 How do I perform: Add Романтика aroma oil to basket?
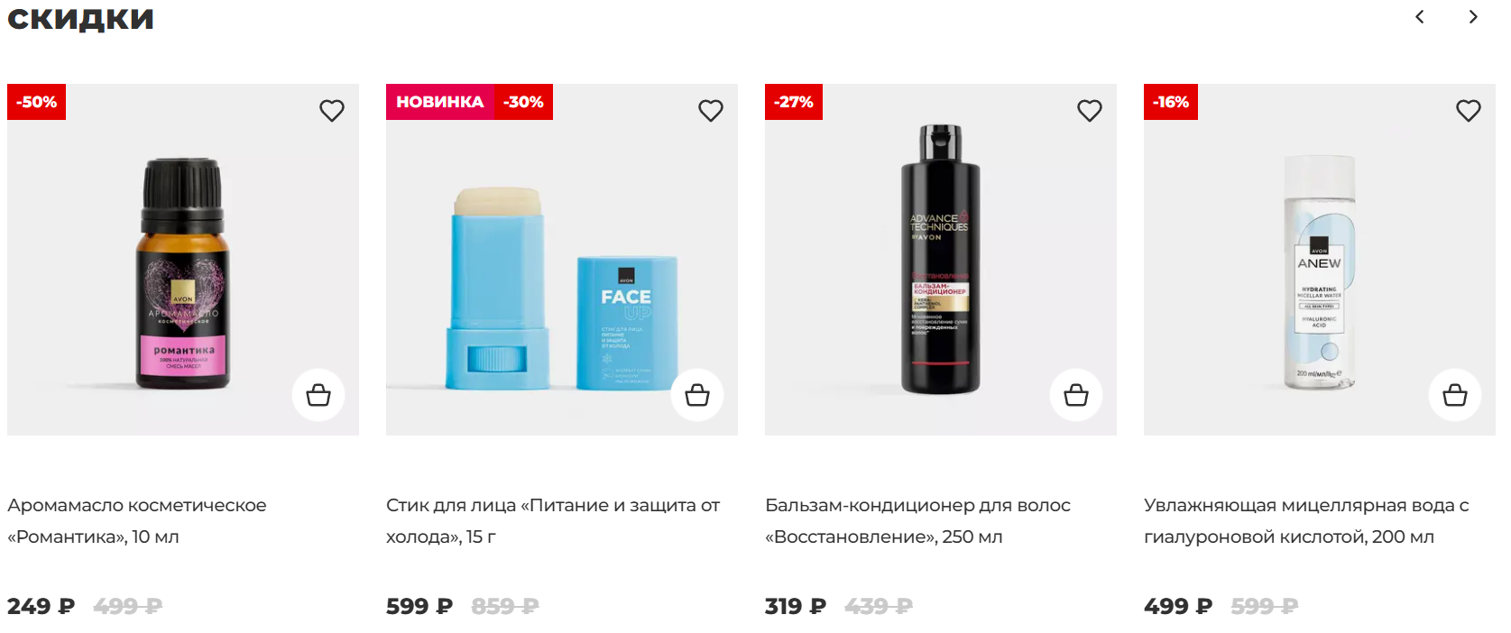click(318, 395)
